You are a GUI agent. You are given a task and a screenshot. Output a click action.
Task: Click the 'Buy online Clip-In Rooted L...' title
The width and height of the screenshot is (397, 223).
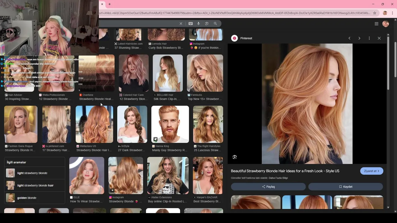point(167,201)
